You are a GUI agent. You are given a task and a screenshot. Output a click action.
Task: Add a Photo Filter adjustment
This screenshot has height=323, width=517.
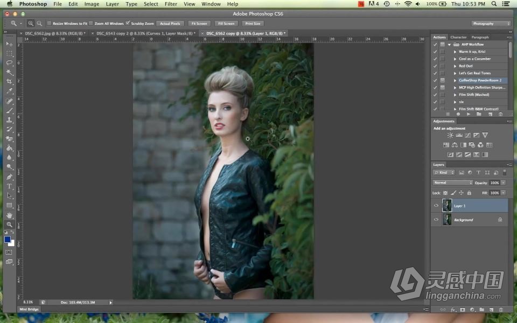pos(472,145)
